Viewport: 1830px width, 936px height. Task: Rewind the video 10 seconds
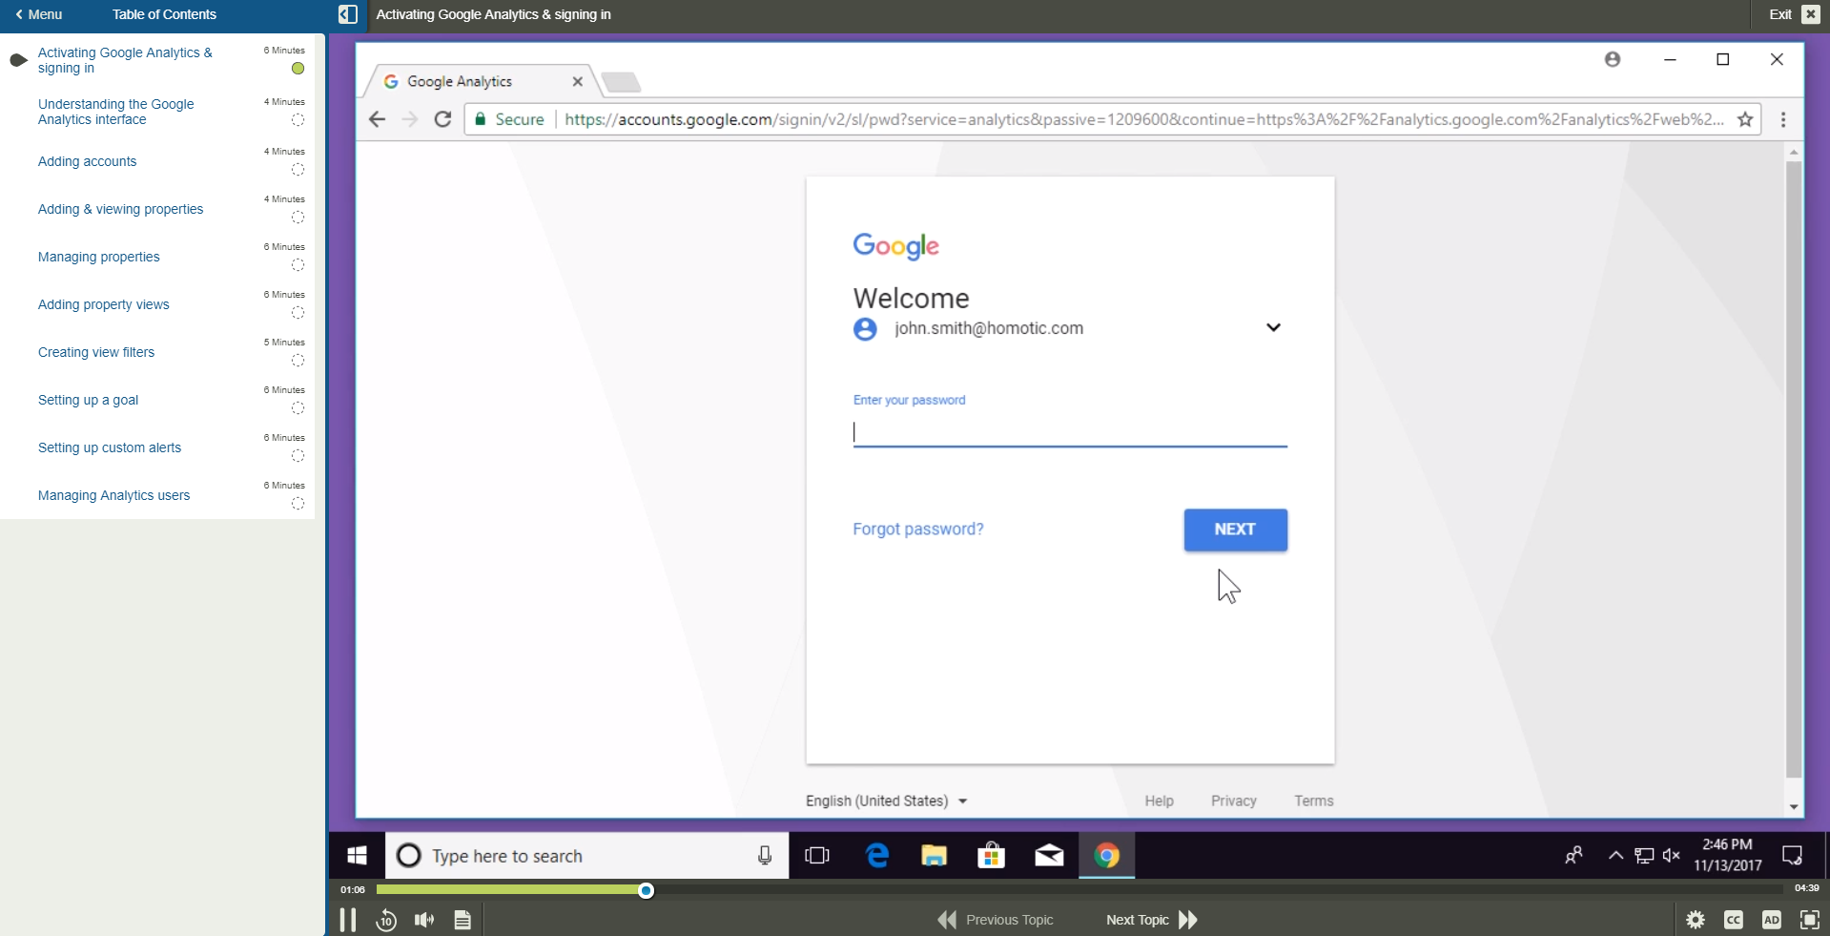click(385, 919)
